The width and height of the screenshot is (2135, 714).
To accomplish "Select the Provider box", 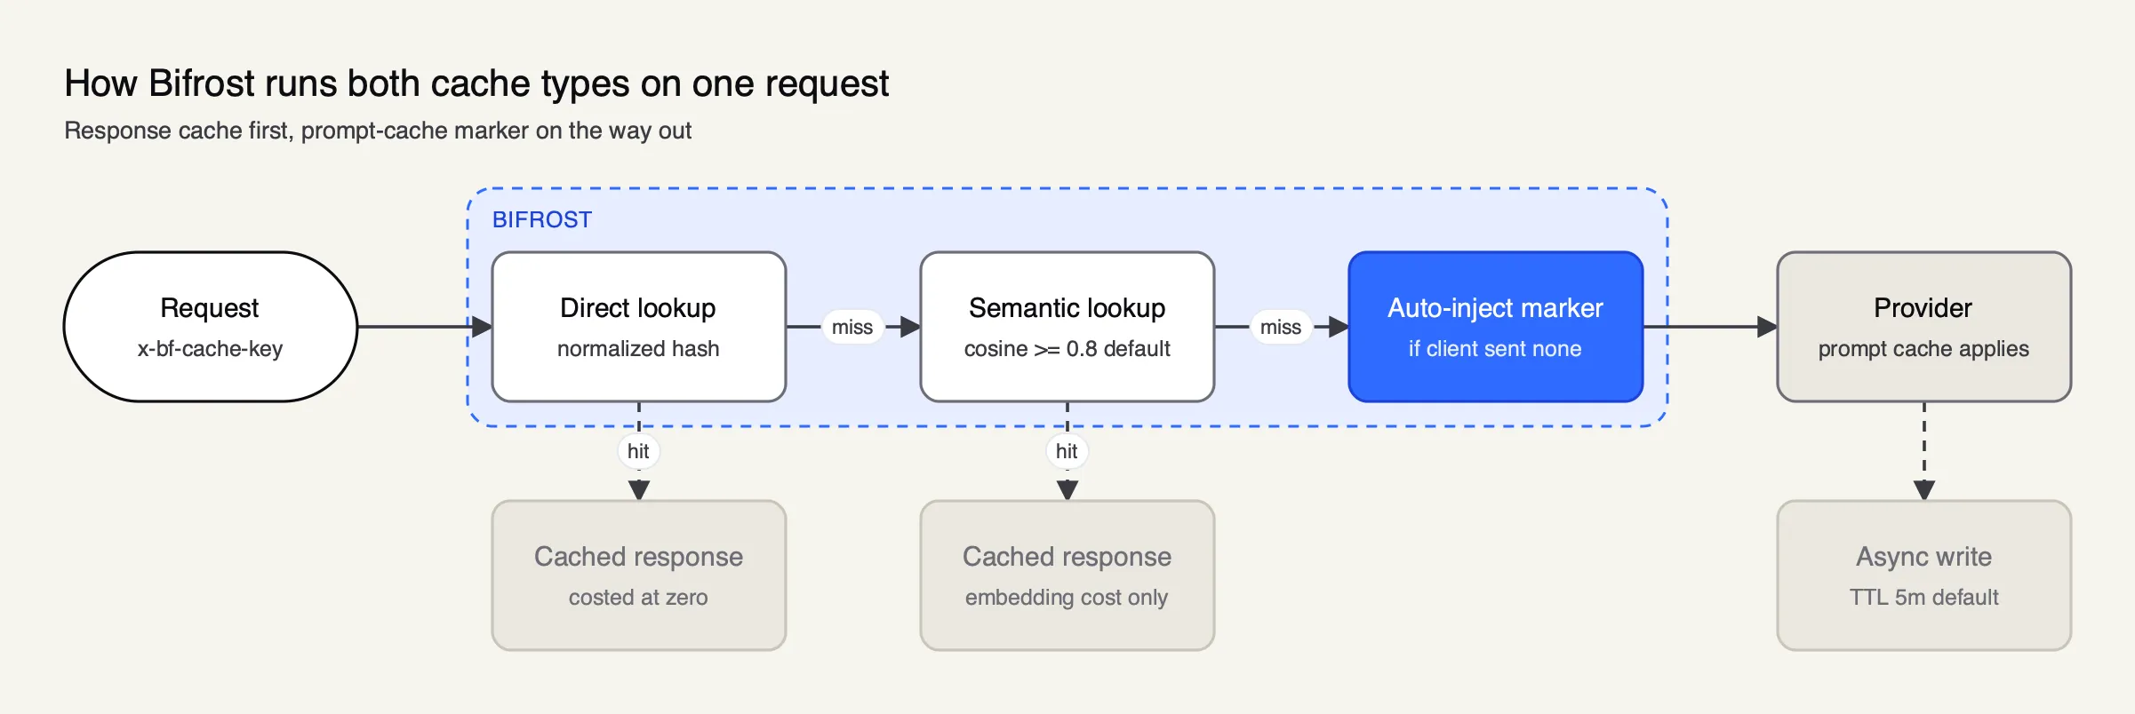I will coord(1924,327).
